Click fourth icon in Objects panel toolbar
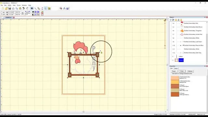Viewport: 208px width, 117px height. pyautogui.click(x=178, y=20)
